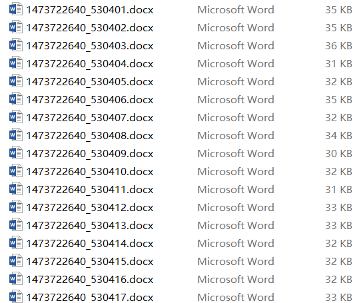359x303 pixels.
Task: Click the Word icon of 1473722640_530406.docx
Action: (16, 99)
